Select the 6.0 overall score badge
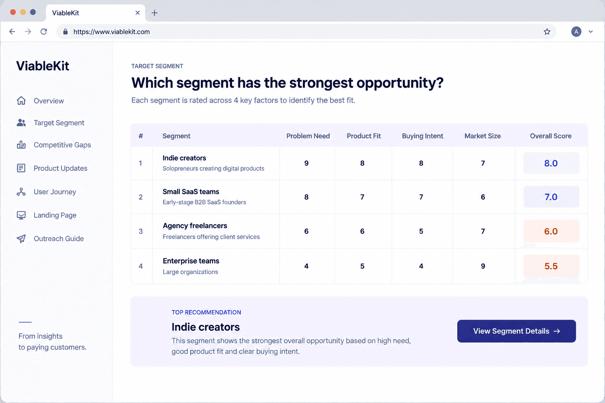The image size is (605, 403). 551,231
